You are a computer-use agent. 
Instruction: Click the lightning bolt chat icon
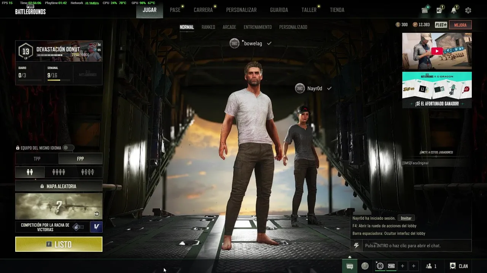(x=356, y=246)
